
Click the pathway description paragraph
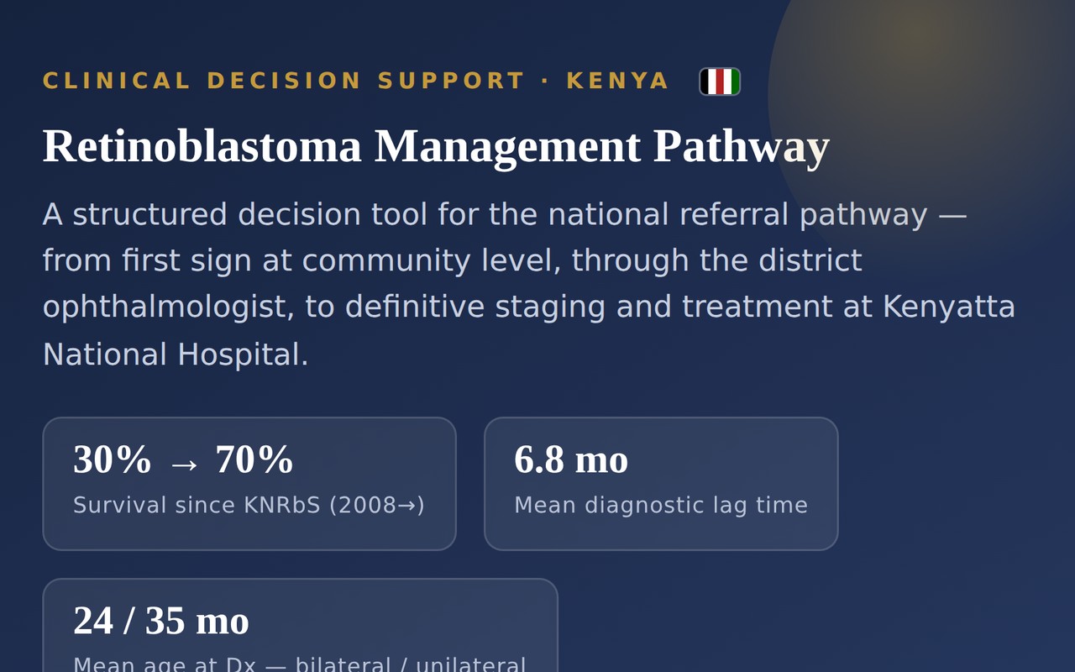[529, 284]
